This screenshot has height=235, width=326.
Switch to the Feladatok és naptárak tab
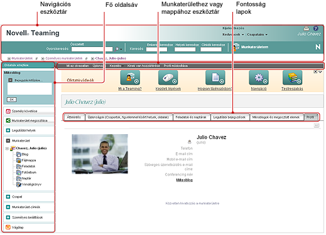point(191,117)
